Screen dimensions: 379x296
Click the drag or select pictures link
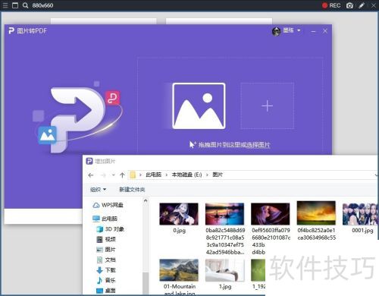point(234,145)
